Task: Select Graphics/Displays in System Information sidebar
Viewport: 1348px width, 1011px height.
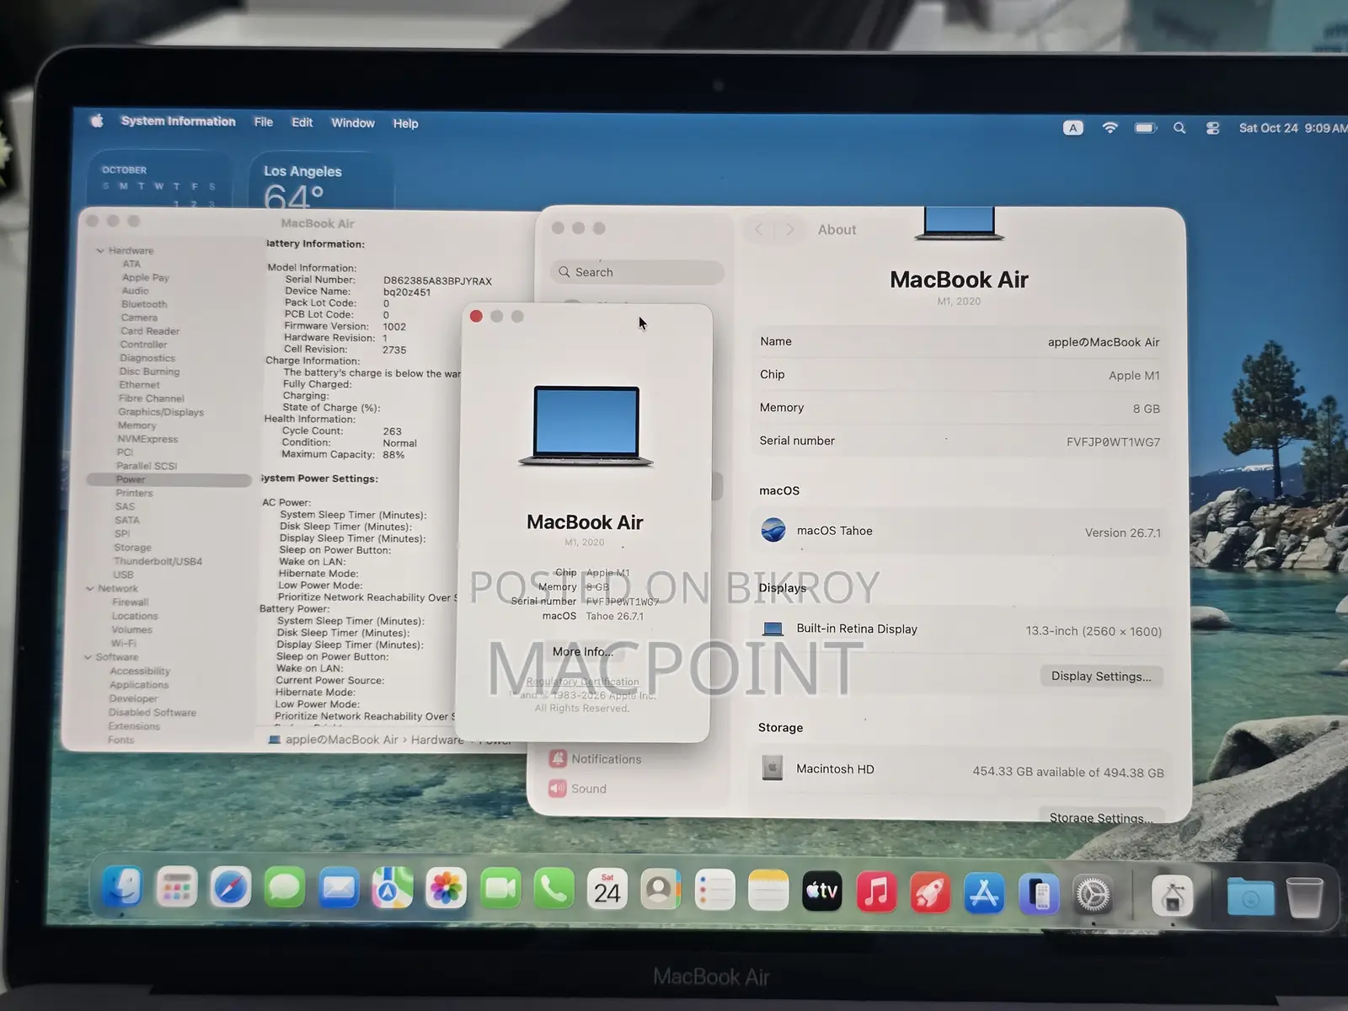Action: coord(161,412)
